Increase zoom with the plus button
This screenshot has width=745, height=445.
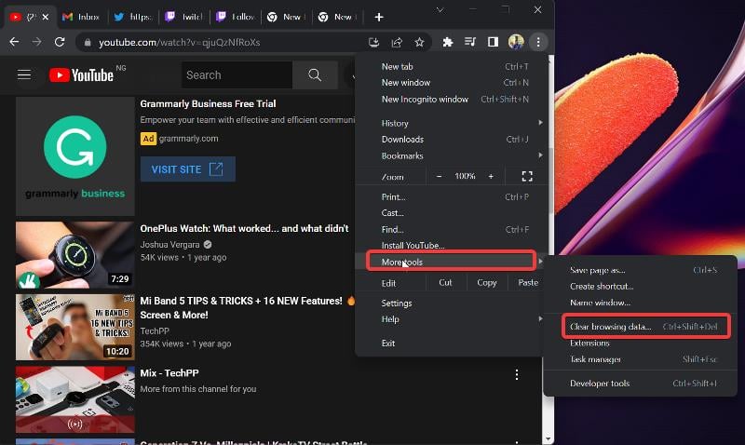click(x=491, y=176)
